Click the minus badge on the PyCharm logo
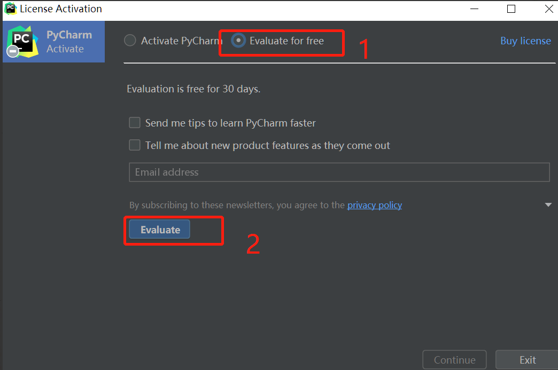Image resolution: width=558 pixels, height=370 pixels. coord(13,51)
